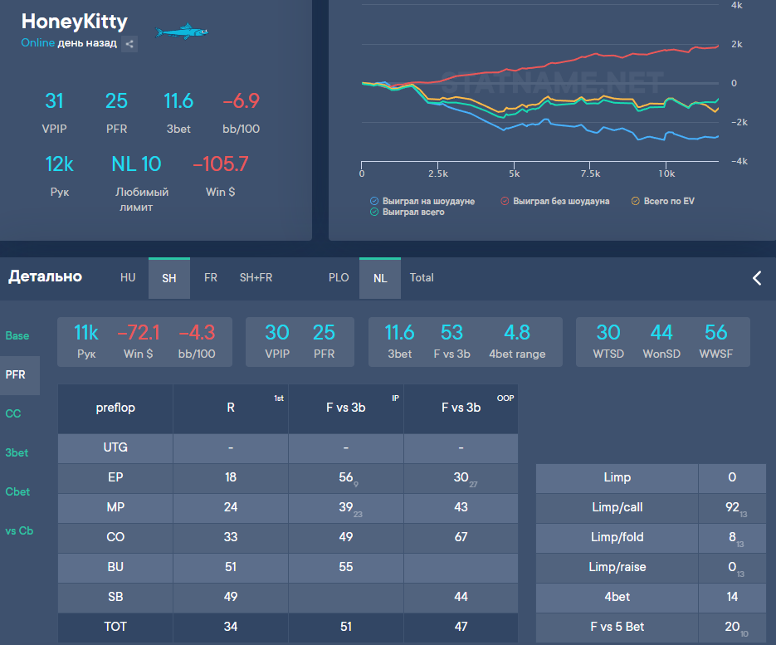Image resolution: width=776 pixels, height=645 pixels.
Task: Toggle the Выиграл всего legend checkbox
Action: (x=374, y=213)
